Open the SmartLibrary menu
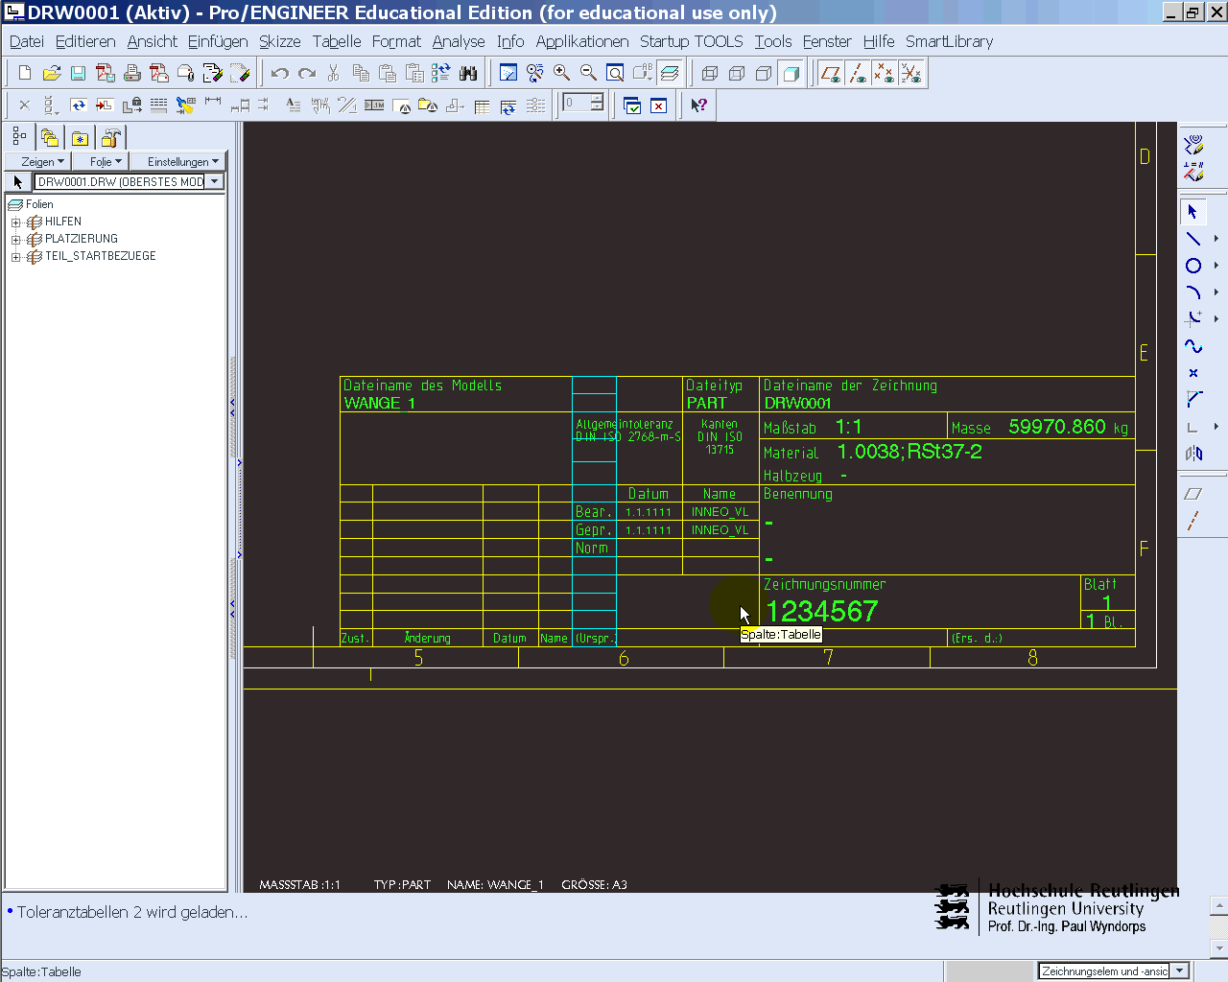 pos(949,41)
